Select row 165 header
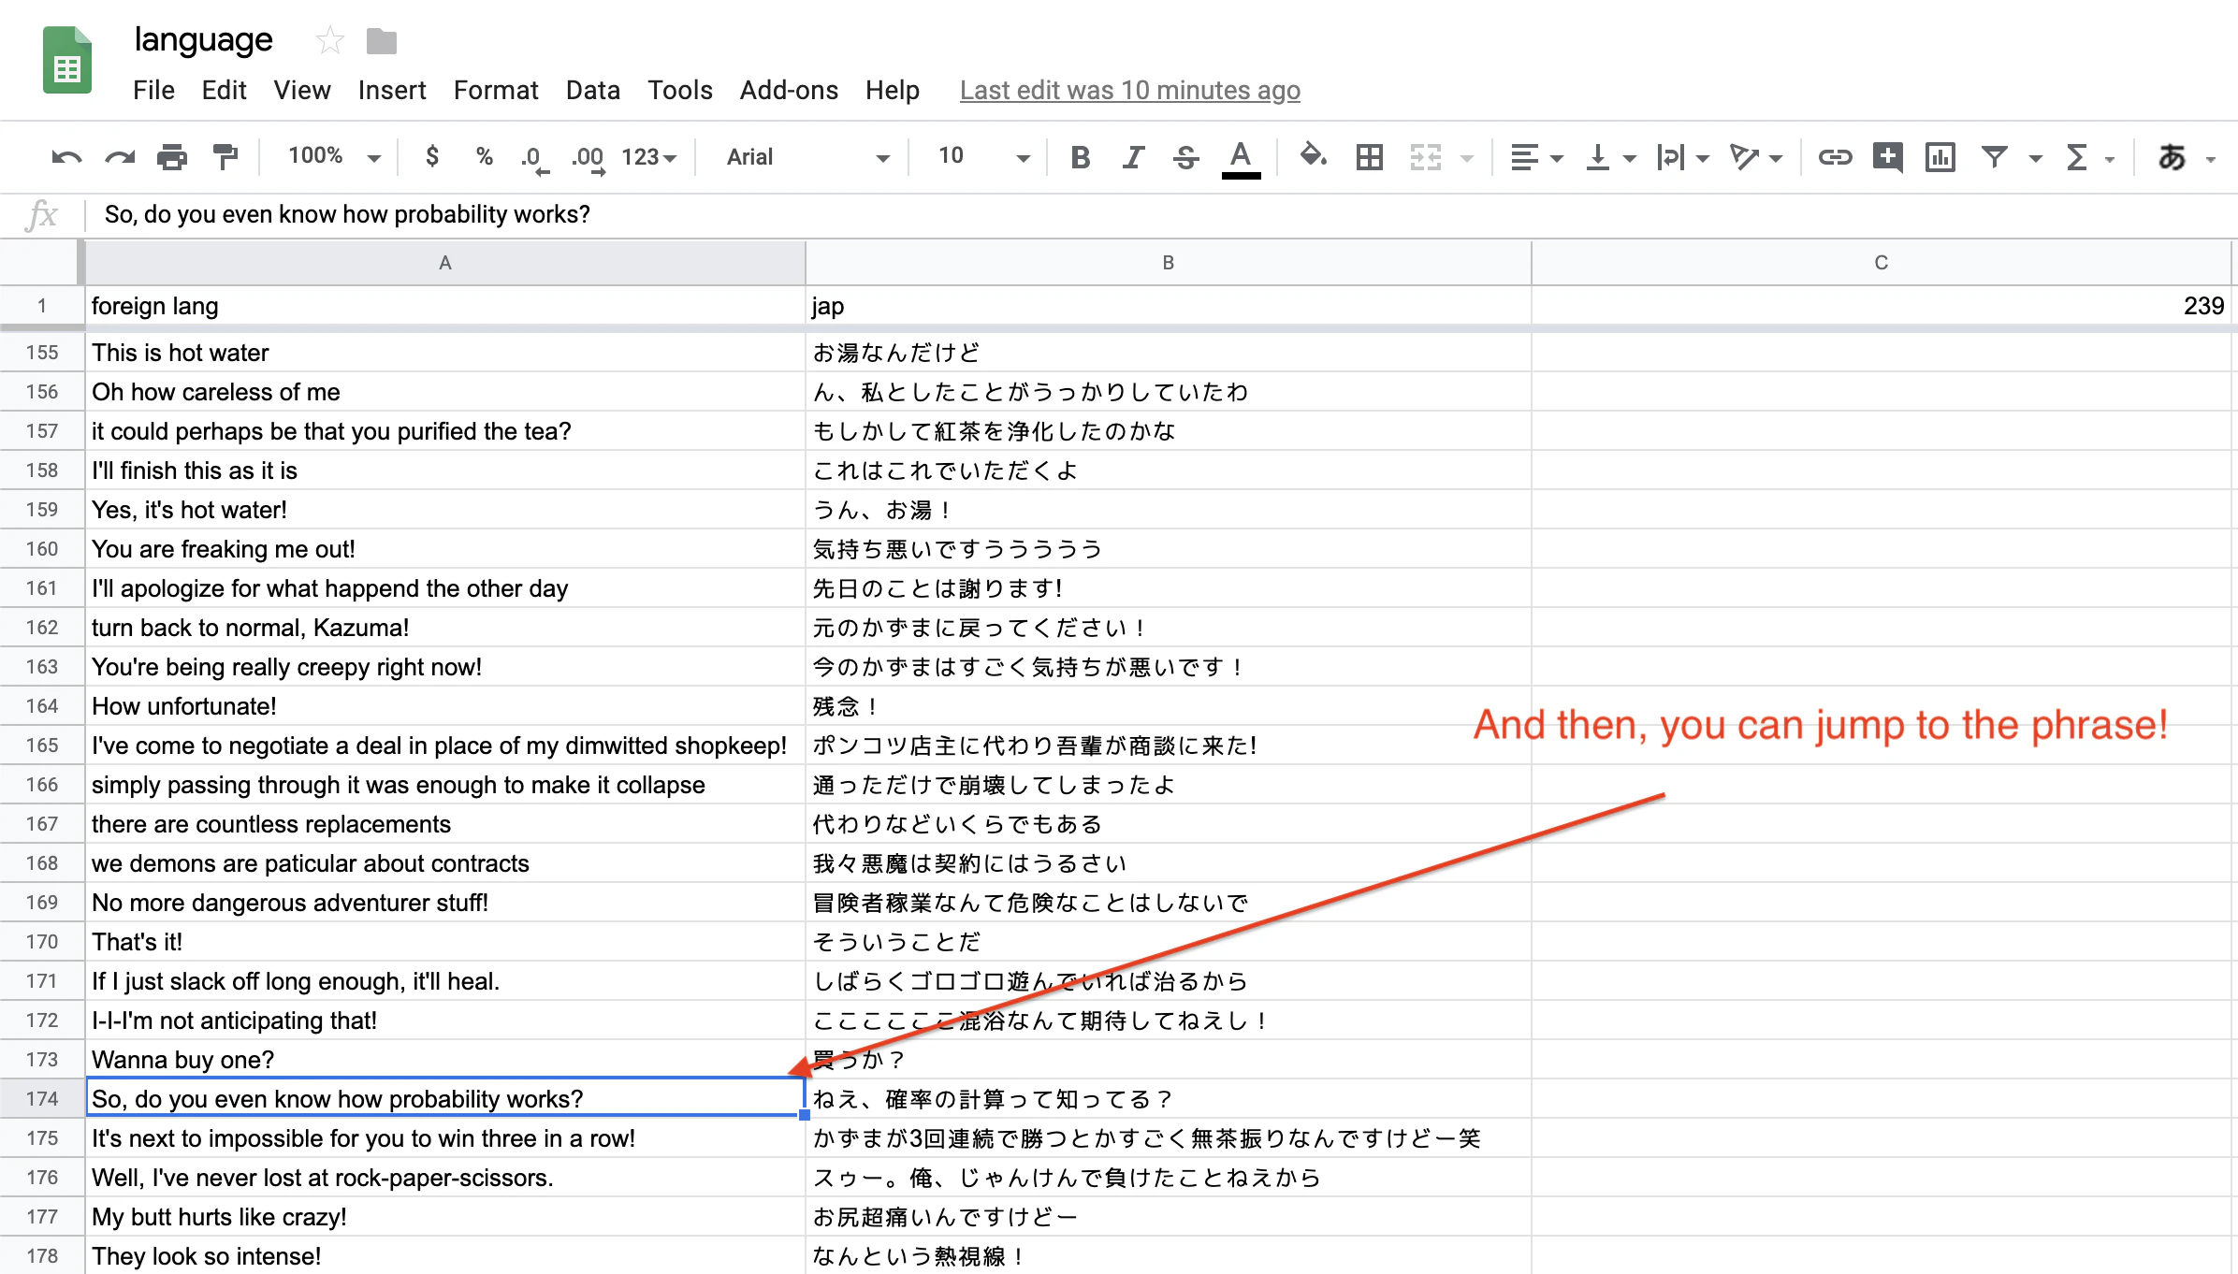The width and height of the screenshot is (2238, 1274). click(x=42, y=746)
